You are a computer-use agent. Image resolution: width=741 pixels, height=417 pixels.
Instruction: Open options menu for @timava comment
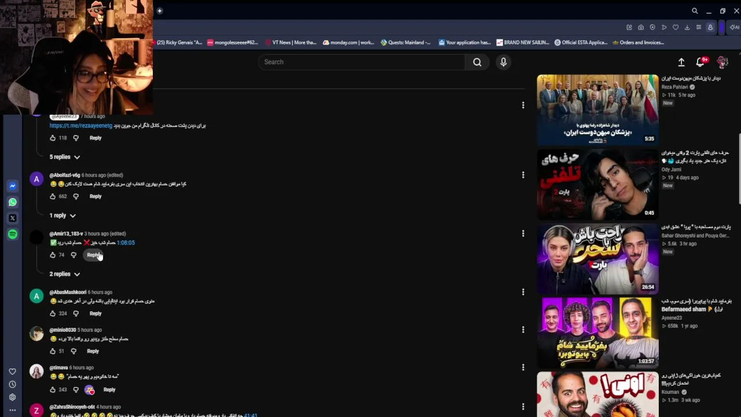(x=523, y=367)
